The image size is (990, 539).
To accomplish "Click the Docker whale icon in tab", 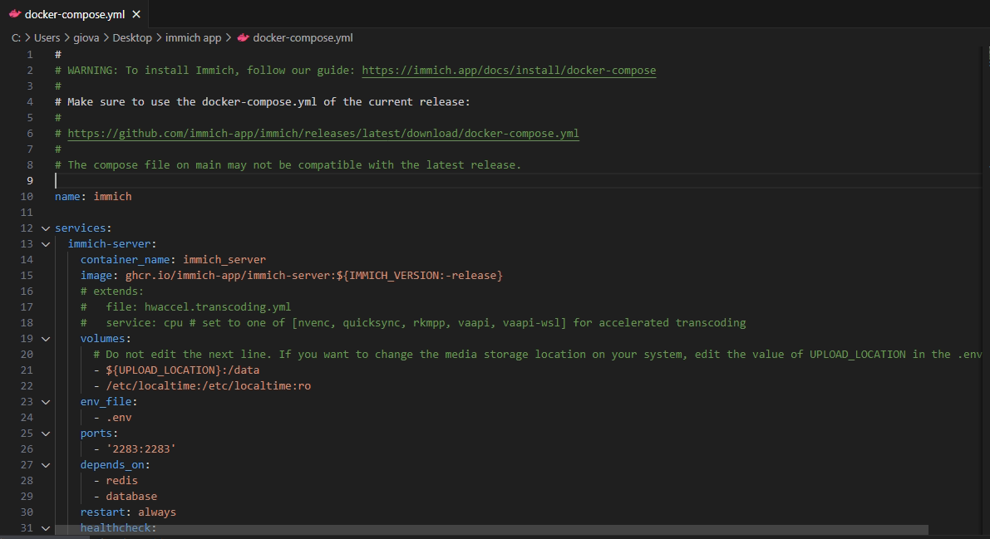I will pyautogui.click(x=14, y=14).
